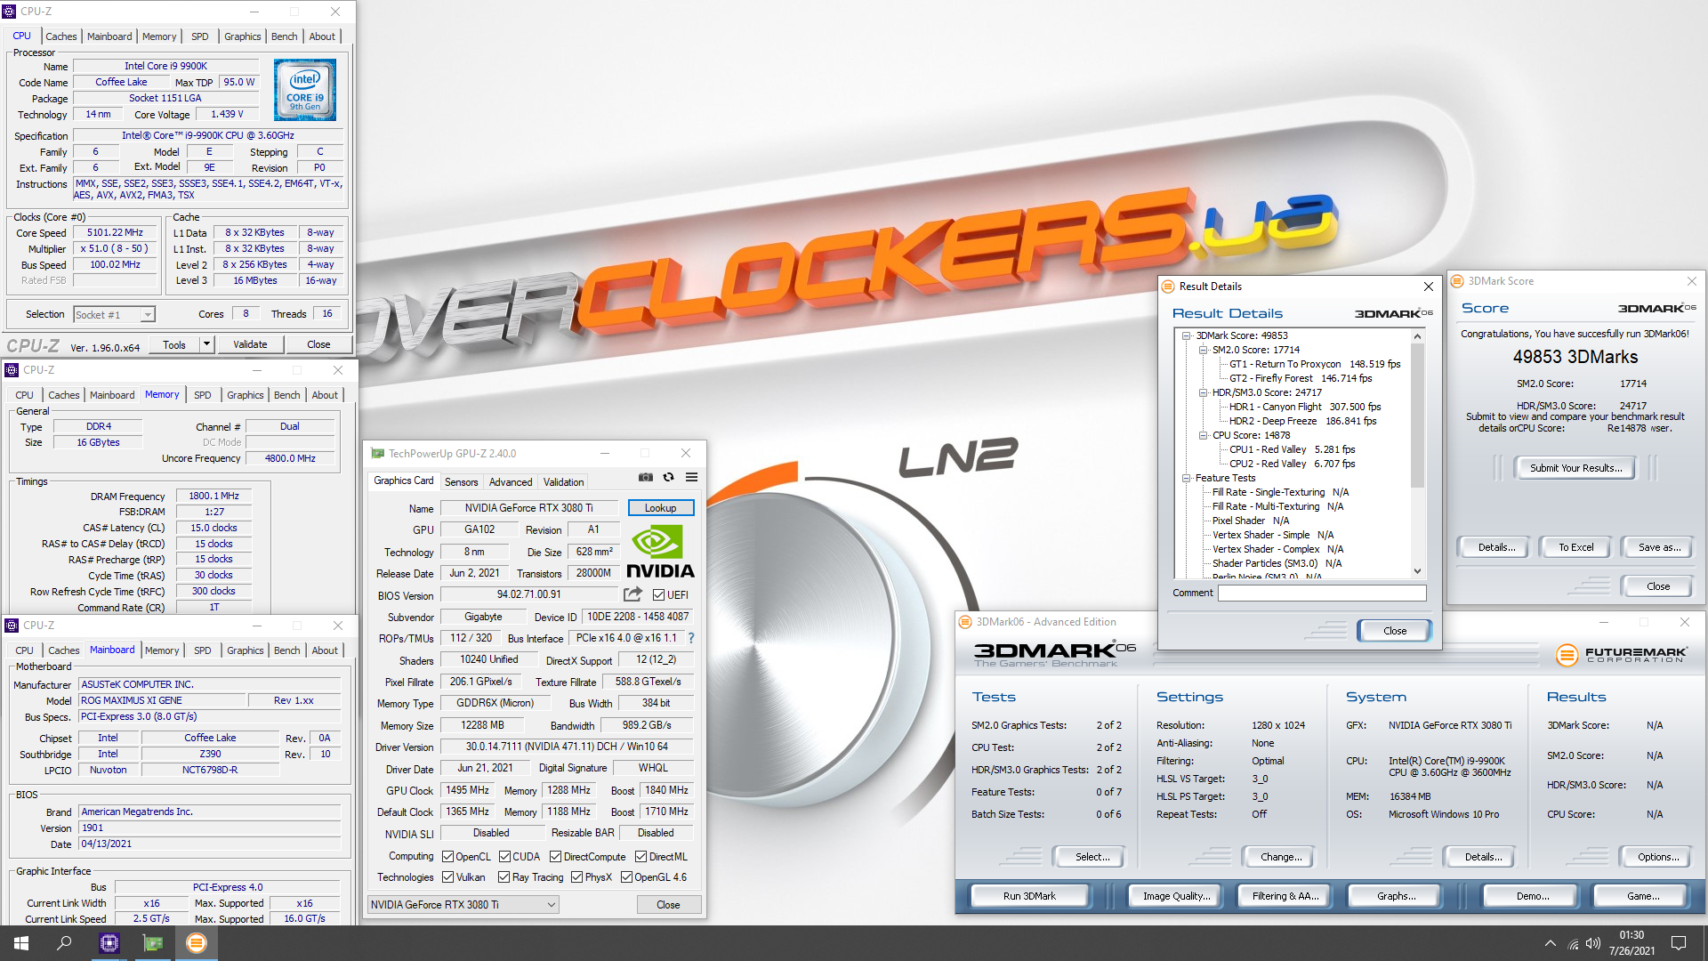Show hidden tray icons chevron
Viewport: 1708px width, 961px height.
click(1550, 943)
